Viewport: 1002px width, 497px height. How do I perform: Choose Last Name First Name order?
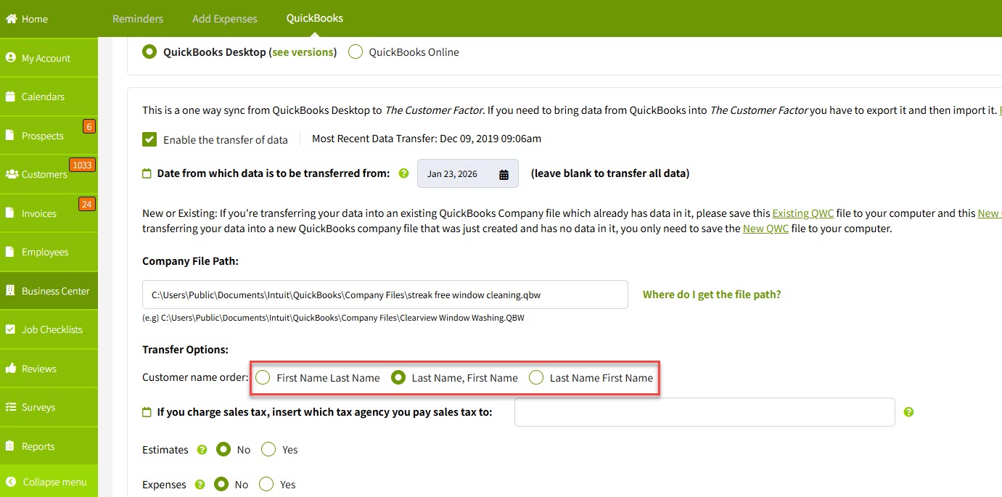(536, 377)
